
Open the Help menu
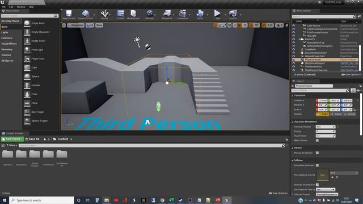pyautogui.click(x=31, y=7)
